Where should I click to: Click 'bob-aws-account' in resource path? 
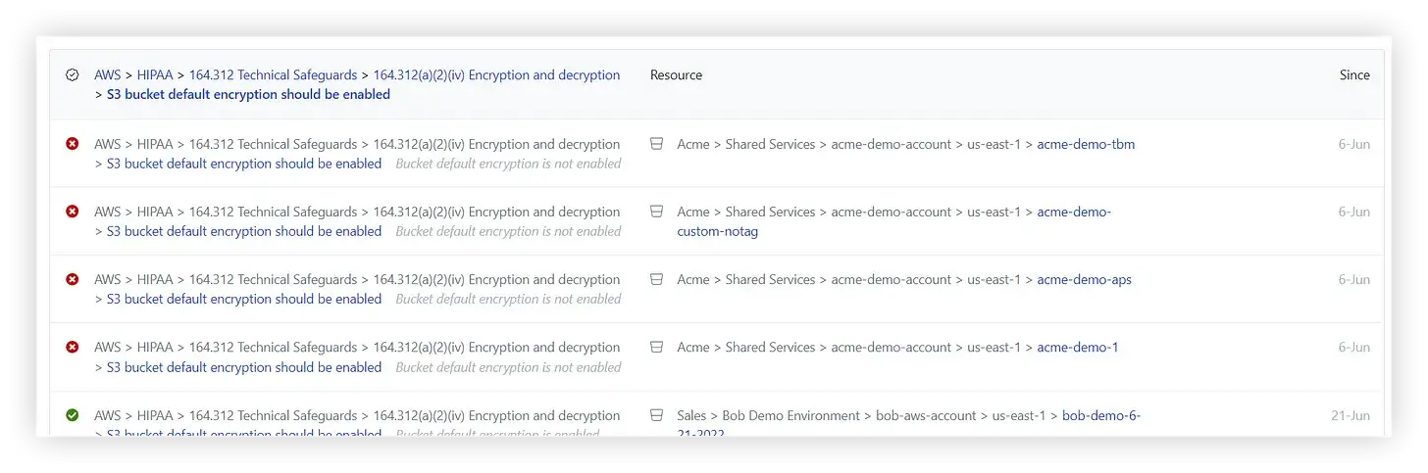point(926,415)
